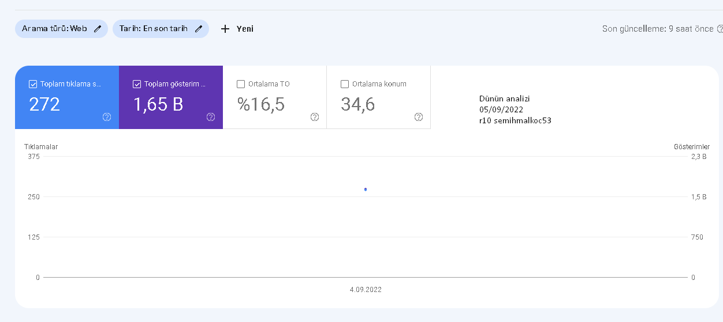Open the Arama türü: Web filter chip

point(61,29)
